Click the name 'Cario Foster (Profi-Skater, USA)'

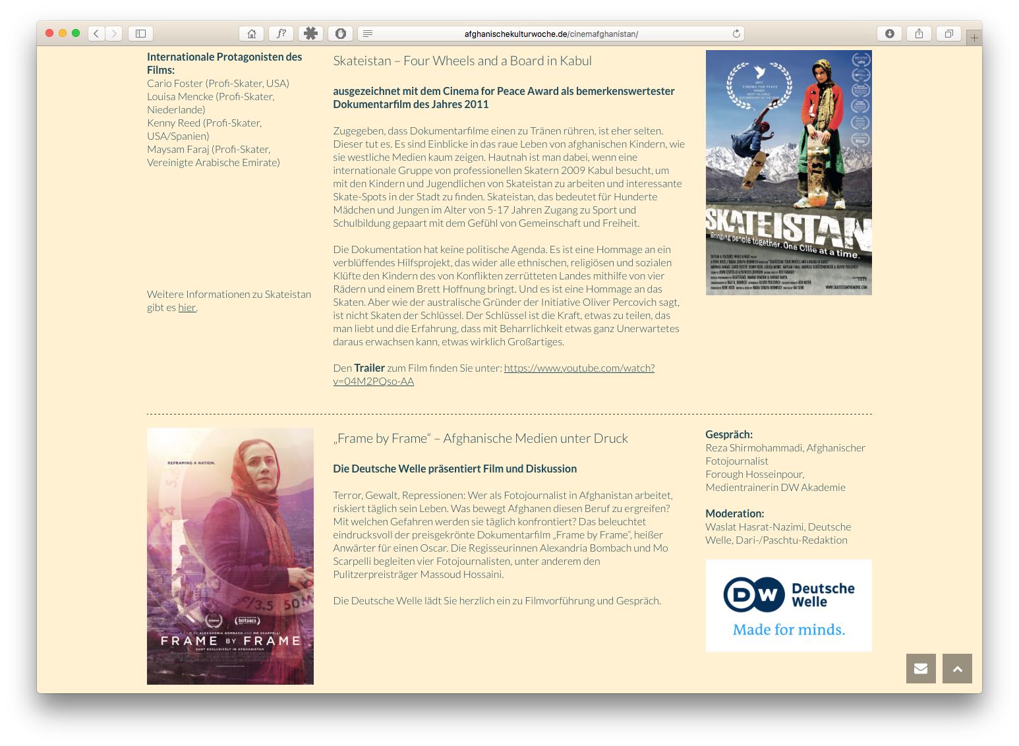point(218,84)
